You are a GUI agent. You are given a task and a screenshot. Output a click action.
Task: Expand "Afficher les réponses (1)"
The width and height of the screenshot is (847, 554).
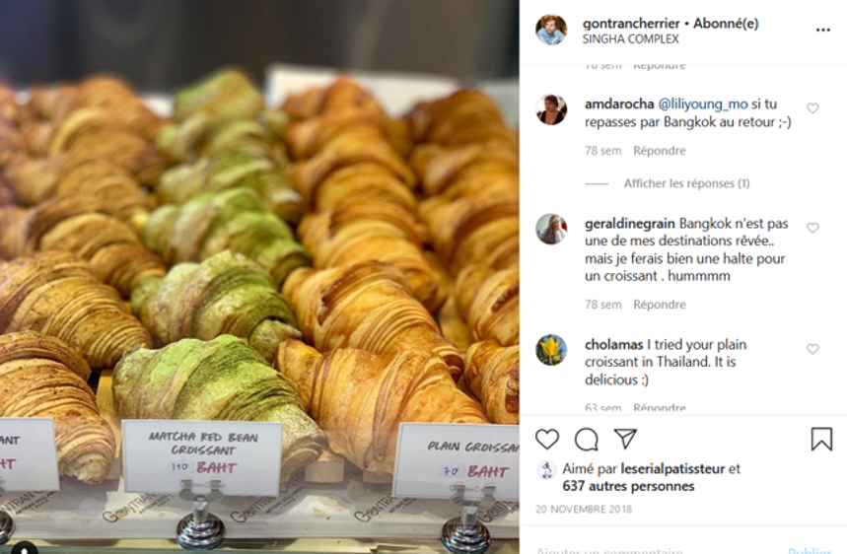point(686,183)
